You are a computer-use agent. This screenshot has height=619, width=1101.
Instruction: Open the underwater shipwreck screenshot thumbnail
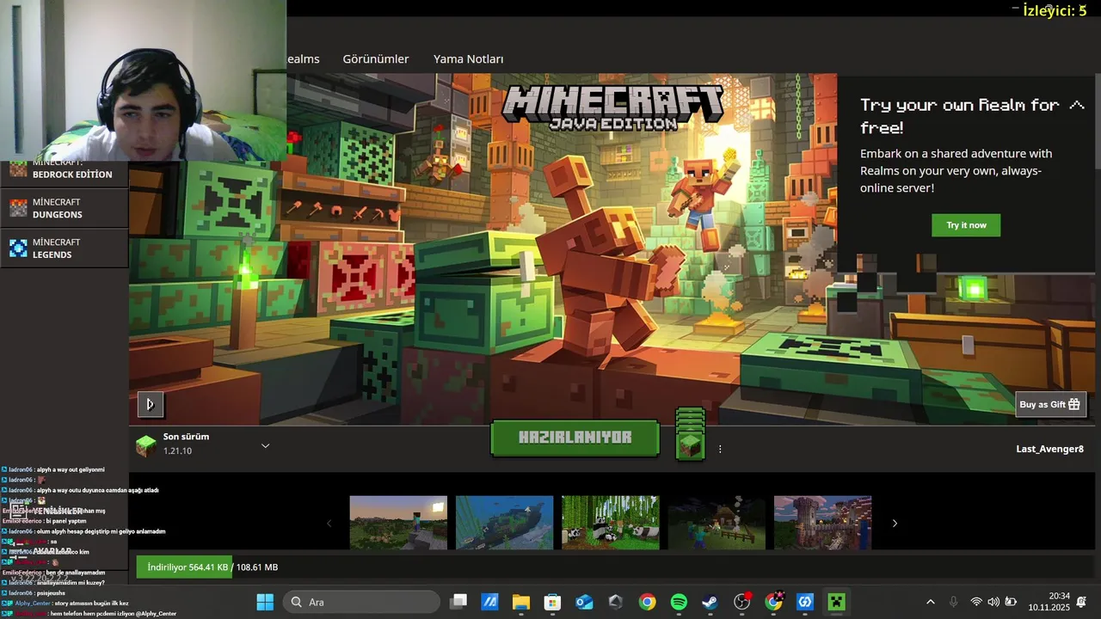click(x=504, y=523)
